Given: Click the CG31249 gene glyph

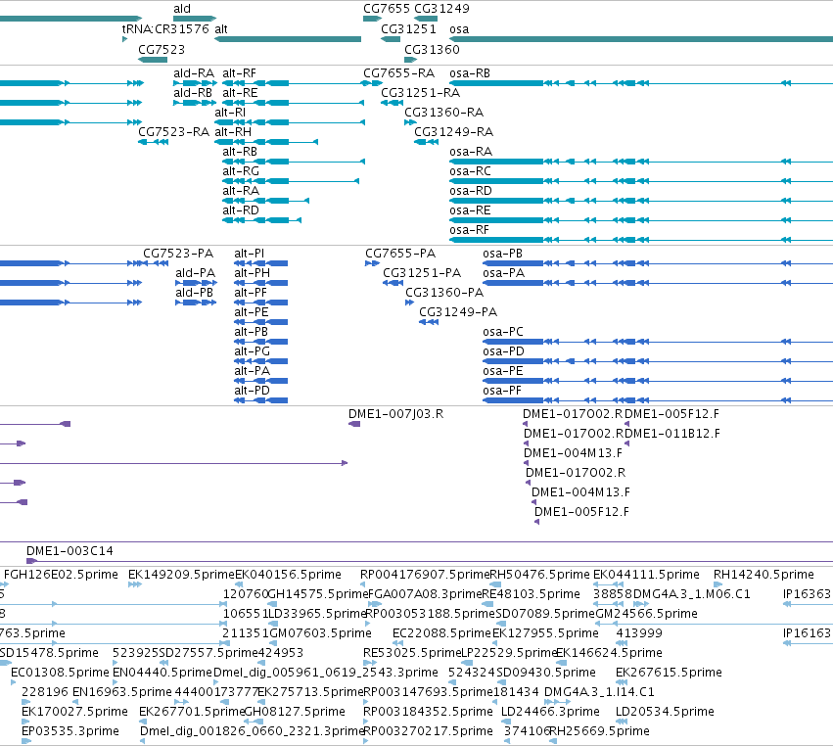Looking at the screenshot, I should coord(426,19).
